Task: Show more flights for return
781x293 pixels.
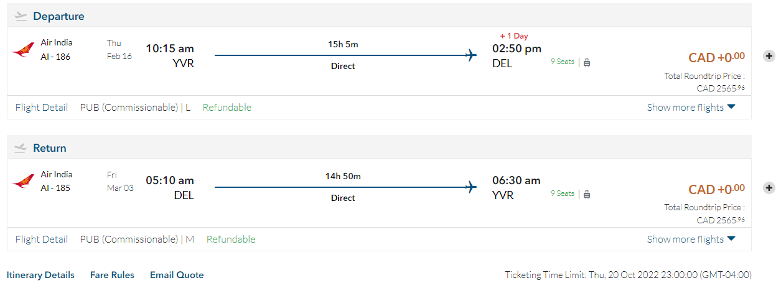Action: click(691, 240)
